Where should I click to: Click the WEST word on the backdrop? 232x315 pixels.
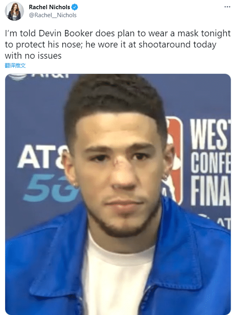pyautogui.click(x=210, y=134)
